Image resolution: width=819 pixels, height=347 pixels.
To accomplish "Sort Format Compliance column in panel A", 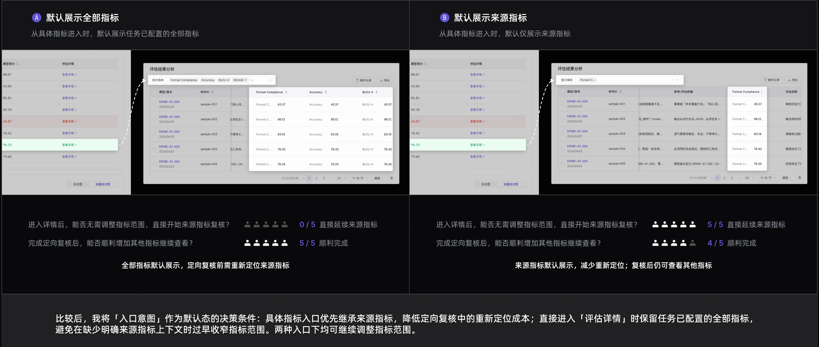I will pos(286,92).
